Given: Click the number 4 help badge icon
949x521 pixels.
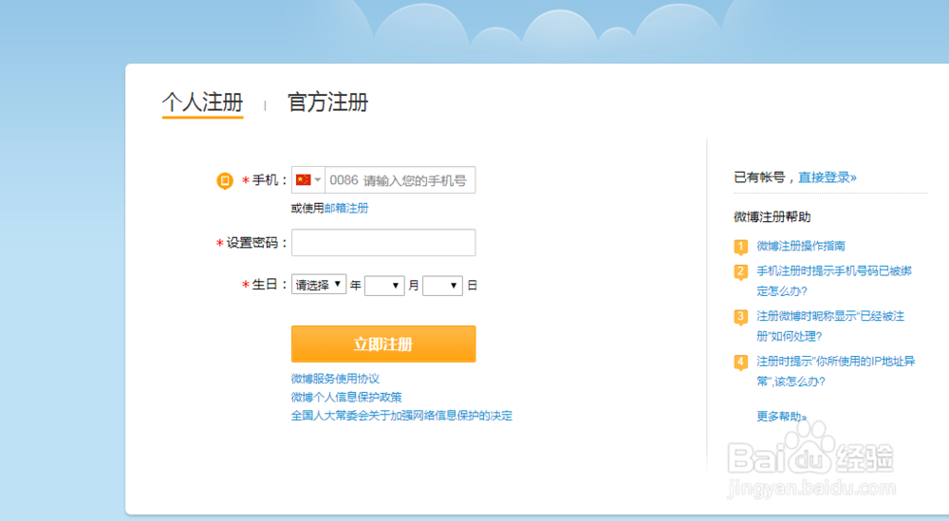Looking at the screenshot, I should [741, 363].
